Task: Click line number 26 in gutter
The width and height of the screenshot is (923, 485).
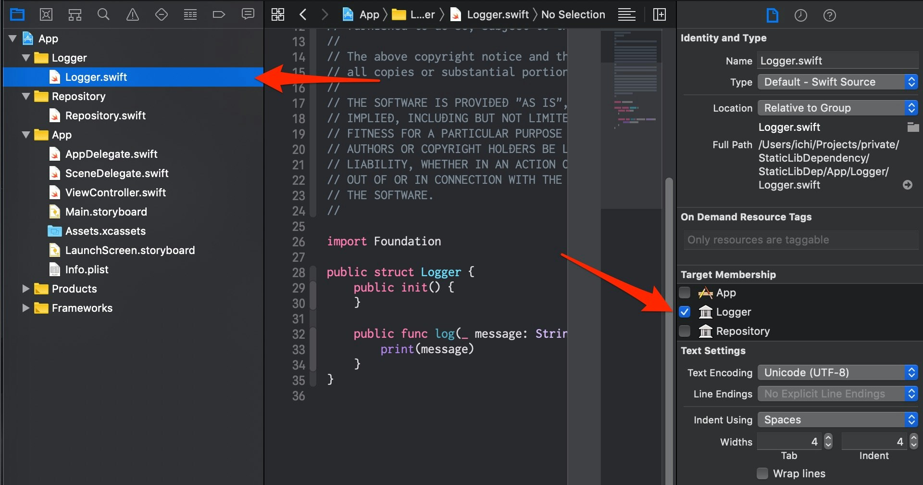Action: (299, 242)
